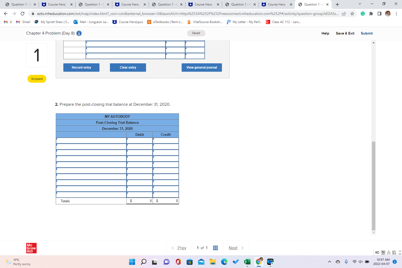Click the Clear entry button
The height and width of the screenshot is (268, 402).
tap(128, 68)
